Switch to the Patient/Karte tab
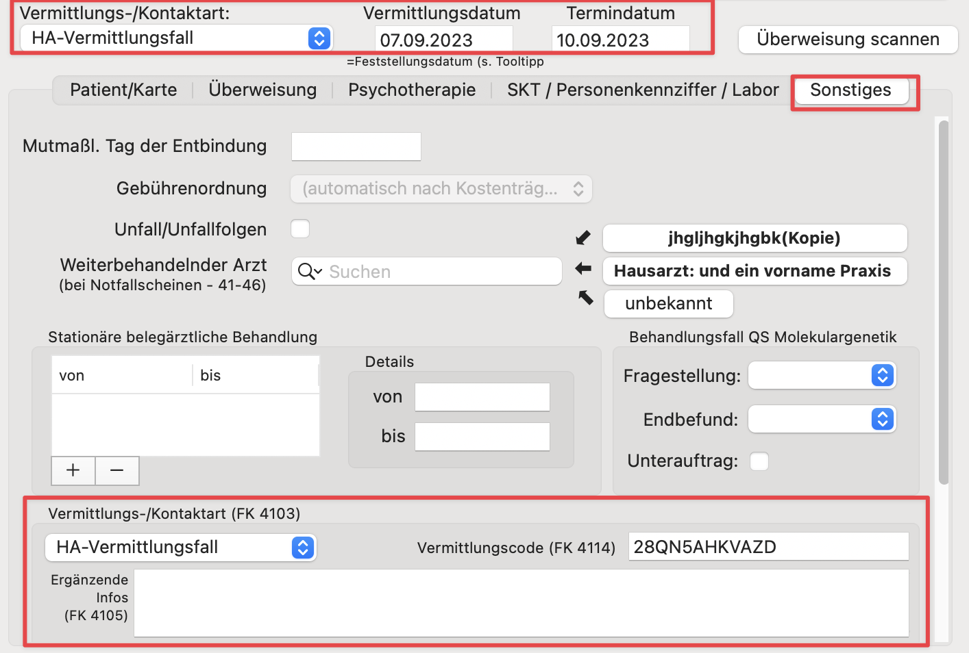The height and width of the screenshot is (653, 969). (x=123, y=90)
